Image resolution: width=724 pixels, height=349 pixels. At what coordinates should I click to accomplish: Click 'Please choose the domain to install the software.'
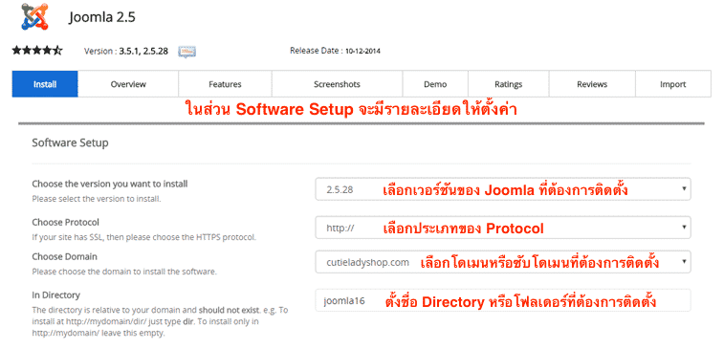pos(124,272)
